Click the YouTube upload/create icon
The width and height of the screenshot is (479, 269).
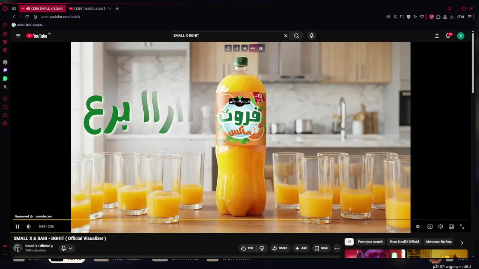coord(437,36)
